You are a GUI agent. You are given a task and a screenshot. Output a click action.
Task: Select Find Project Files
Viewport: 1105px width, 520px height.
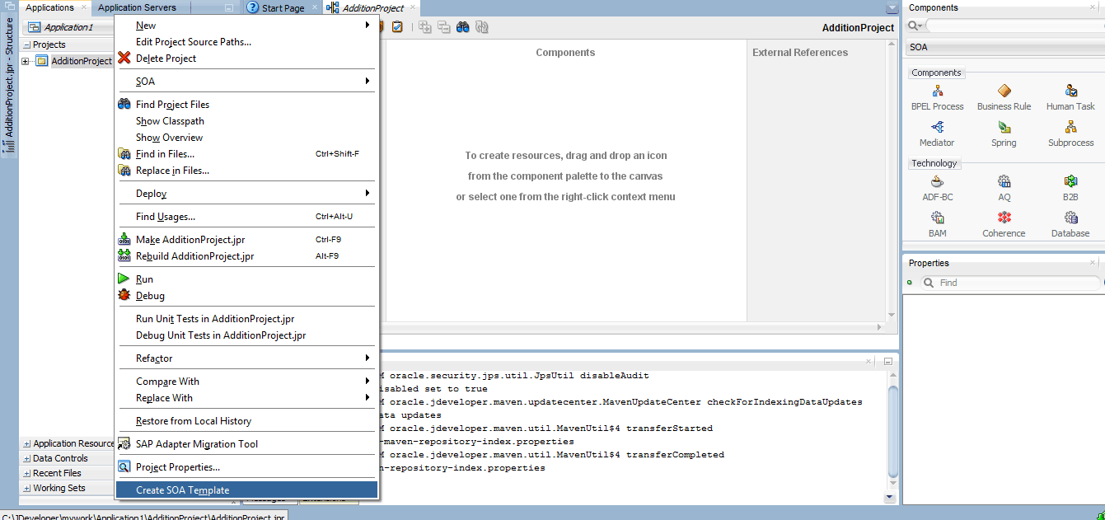(246, 104)
